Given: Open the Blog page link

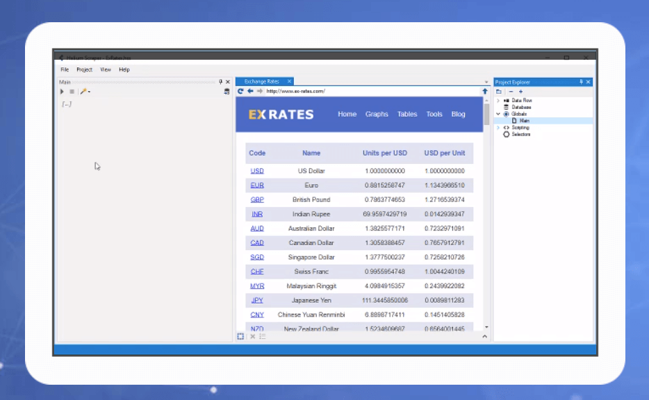Looking at the screenshot, I should [x=458, y=114].
